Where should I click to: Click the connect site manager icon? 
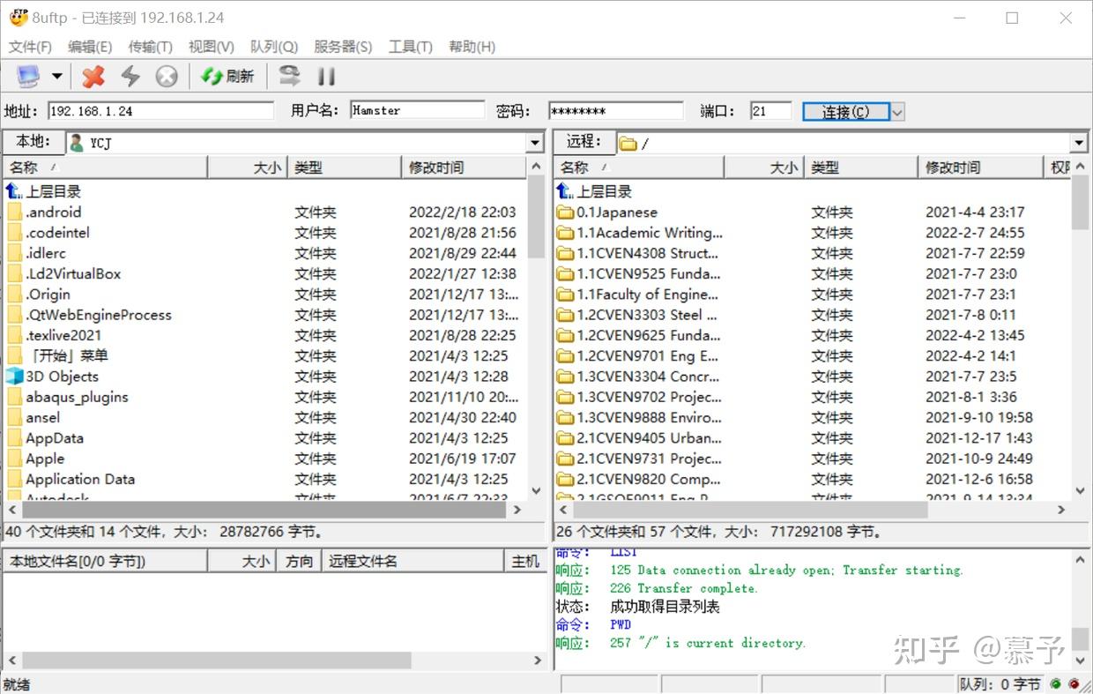pyautogui.click(x=26, y=76)
